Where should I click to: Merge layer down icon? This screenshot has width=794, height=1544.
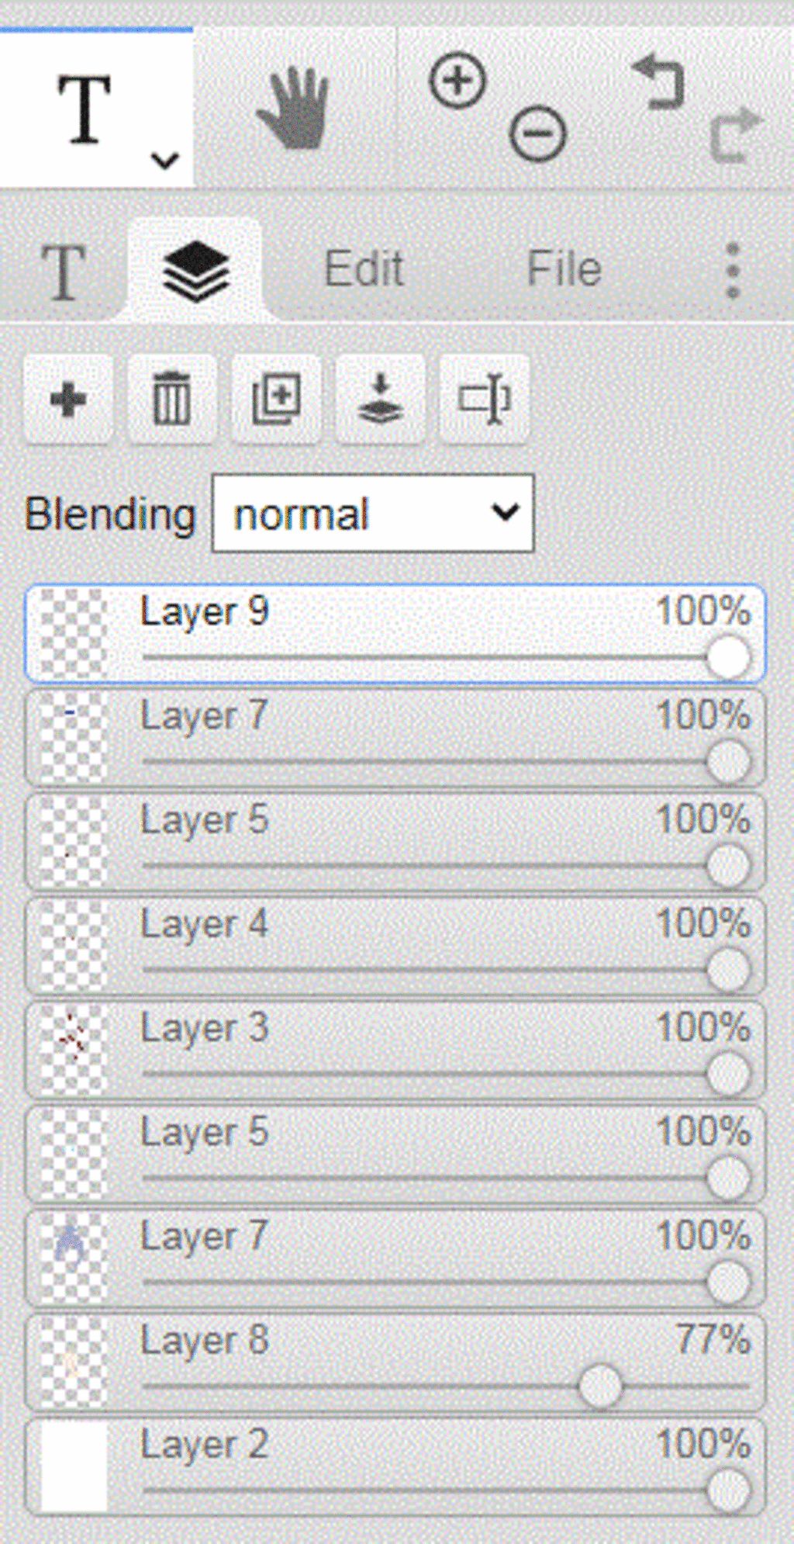(380, 400)
